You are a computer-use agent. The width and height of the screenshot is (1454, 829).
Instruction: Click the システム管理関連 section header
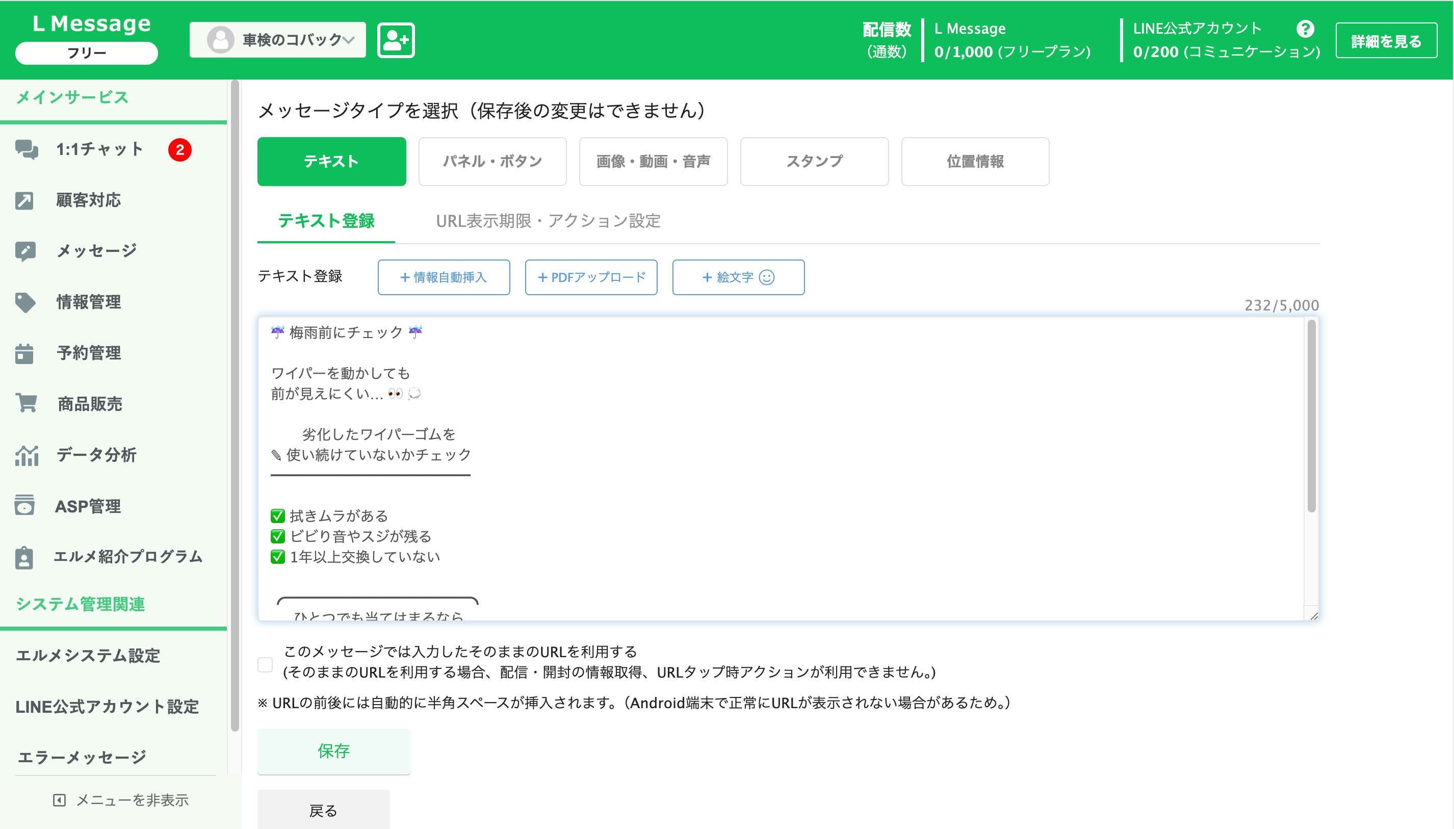80,604
